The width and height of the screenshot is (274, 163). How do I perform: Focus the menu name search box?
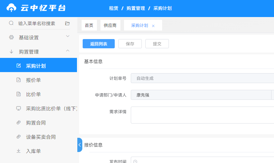point(37,23)
